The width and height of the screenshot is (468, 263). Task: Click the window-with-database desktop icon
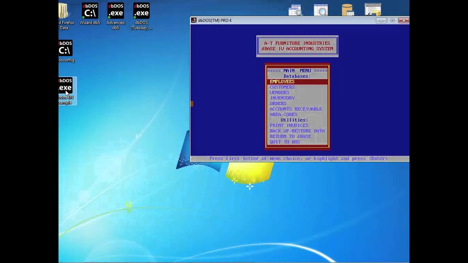[x=373, y=9]
